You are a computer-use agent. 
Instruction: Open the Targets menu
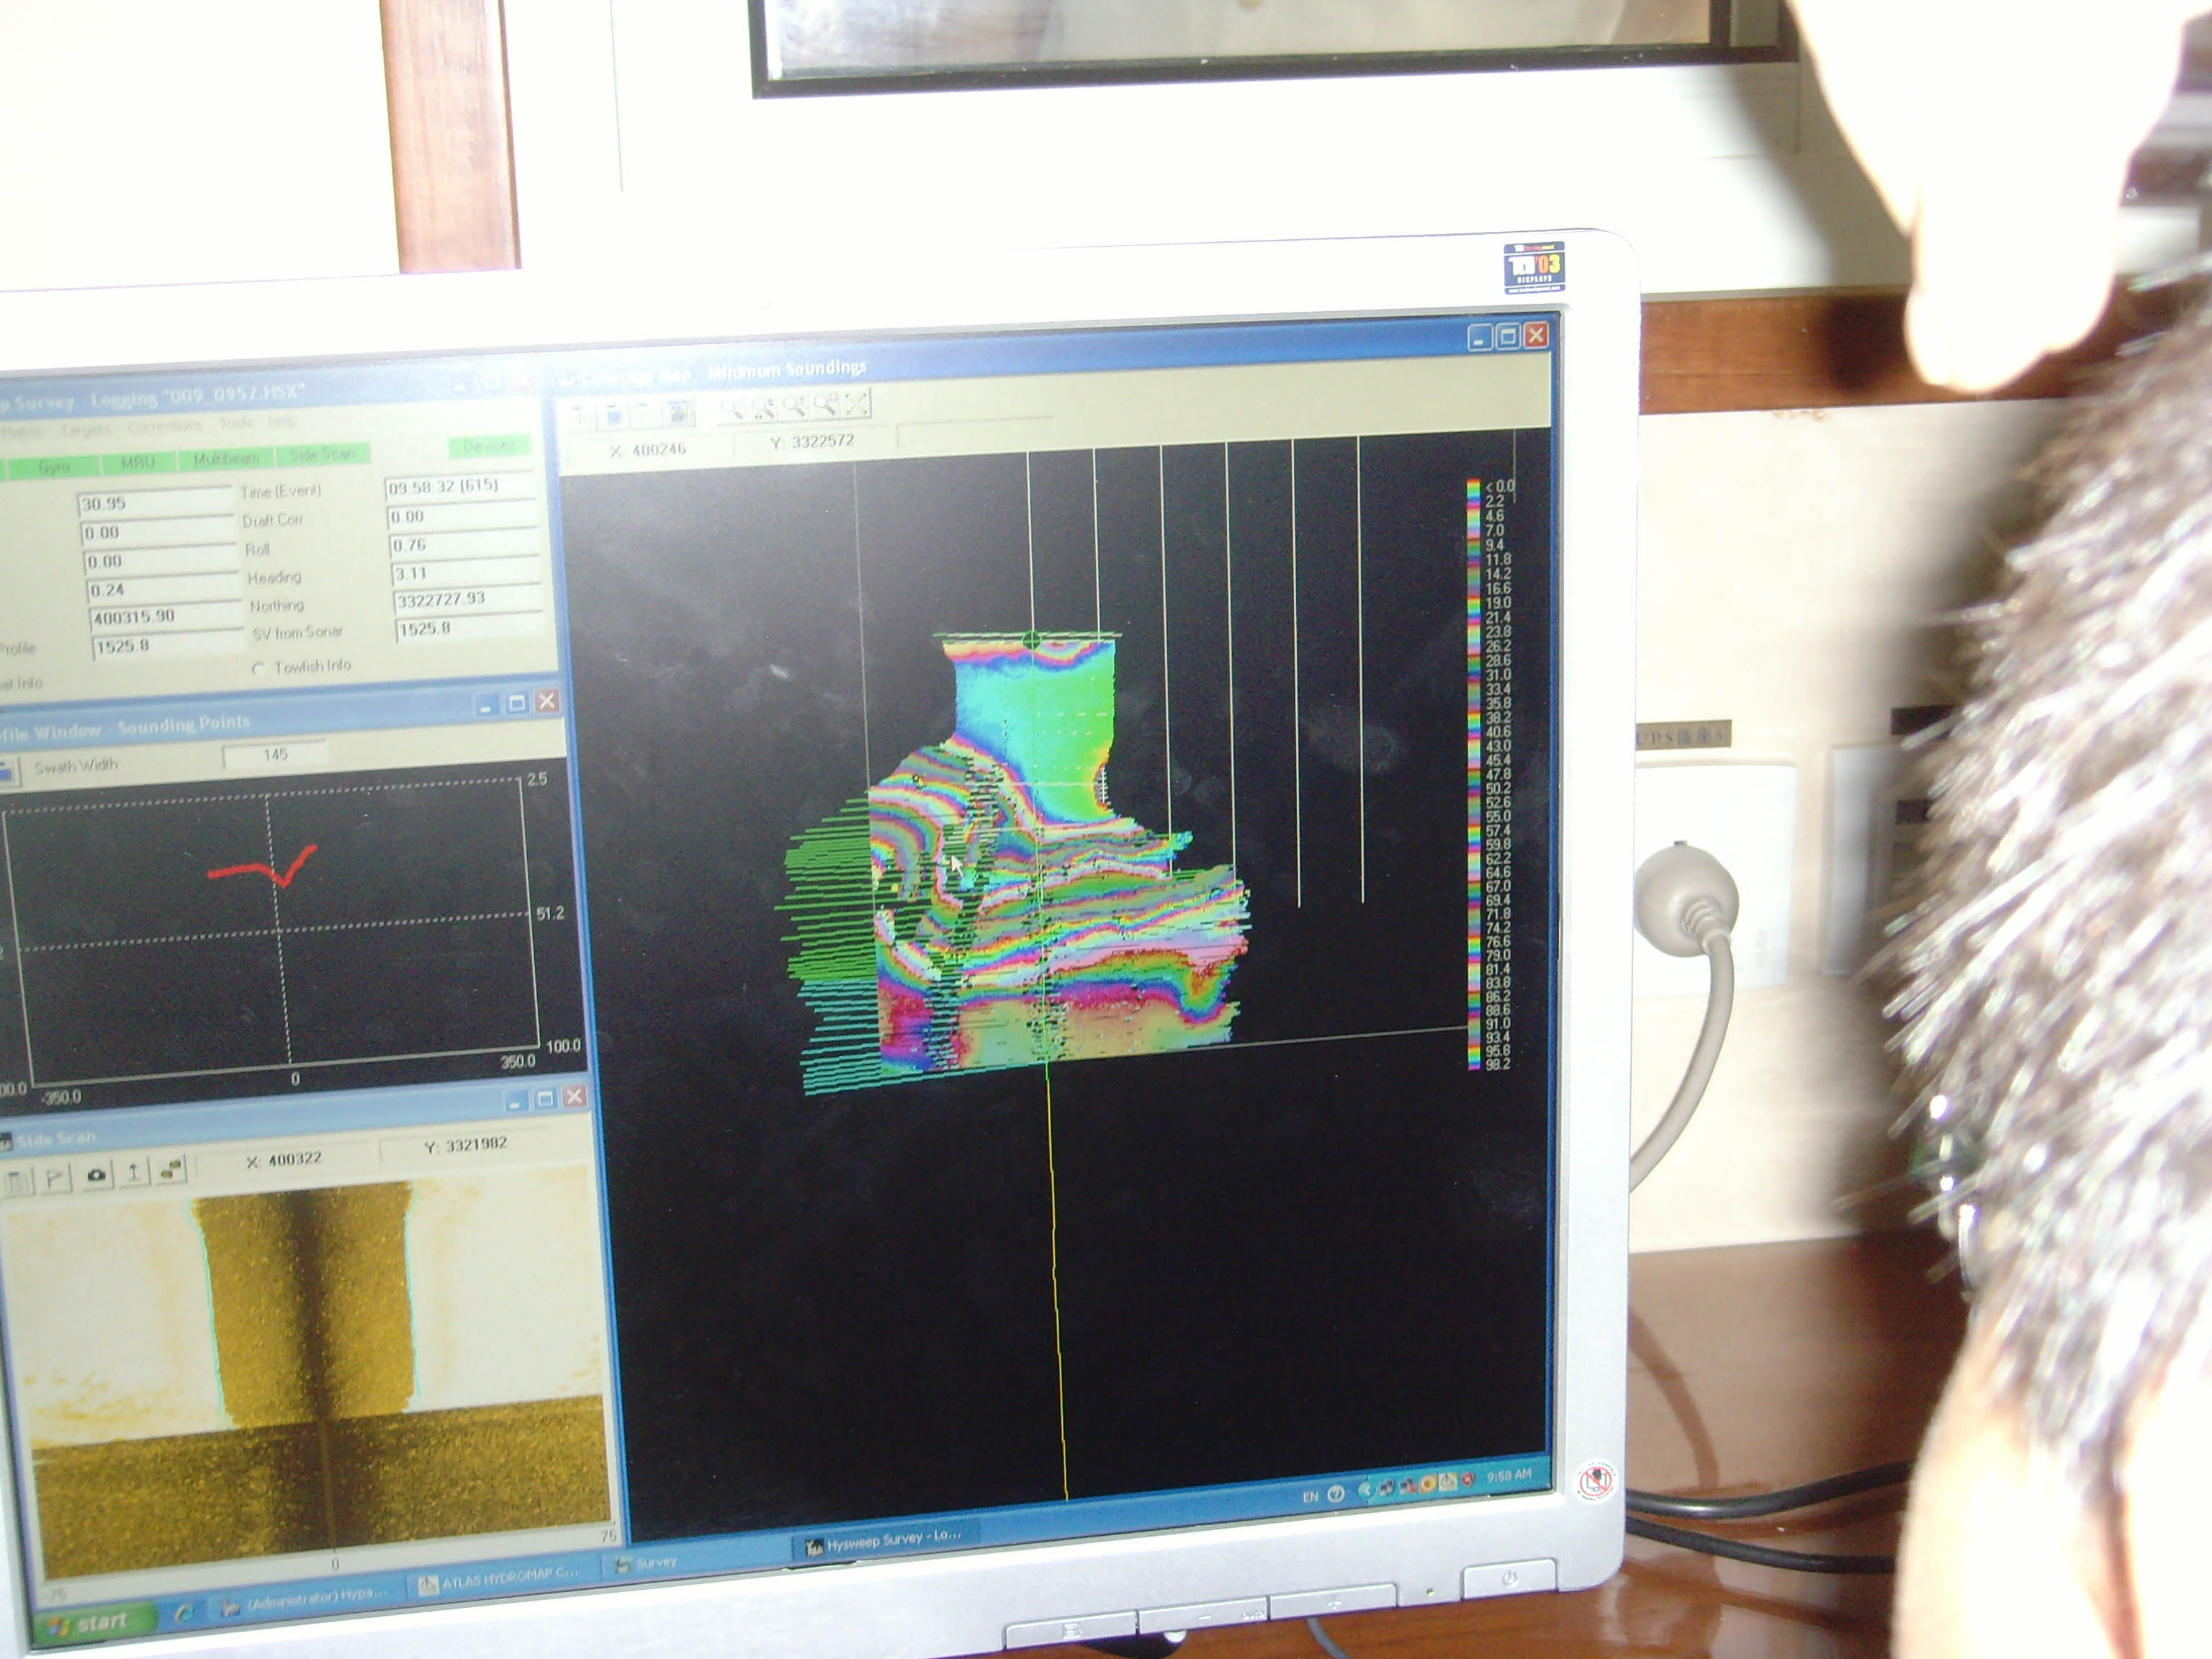coord(86,430)
